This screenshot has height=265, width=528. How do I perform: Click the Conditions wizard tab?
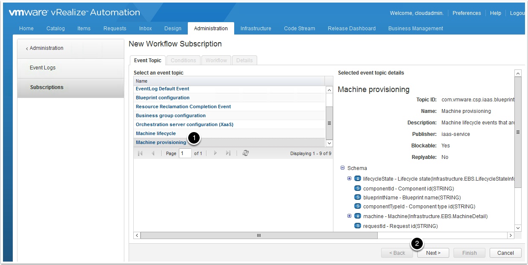pos(184,60)
